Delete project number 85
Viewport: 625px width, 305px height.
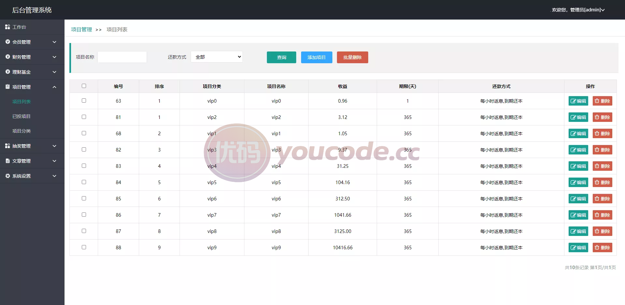602,199
